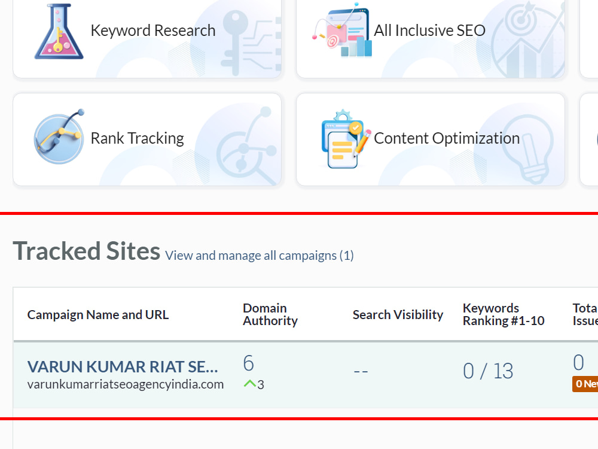The width and height of the screenshot is (598, 449).
Task: Select the Search Visibility column header
Action: coord(398,315)
